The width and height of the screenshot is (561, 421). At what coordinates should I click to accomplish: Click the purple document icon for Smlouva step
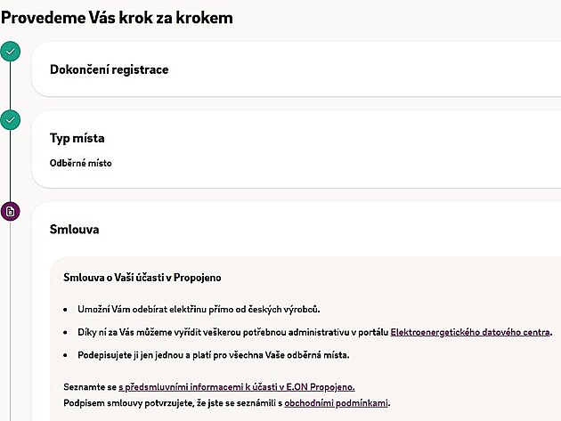(10, 212)
